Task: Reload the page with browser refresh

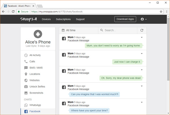Action: click(x=13, y=12)
